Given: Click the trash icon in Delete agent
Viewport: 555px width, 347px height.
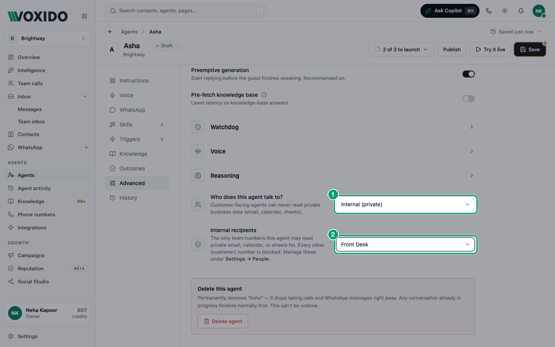Looking at the screenshot, I should click(x=207, y=321).
